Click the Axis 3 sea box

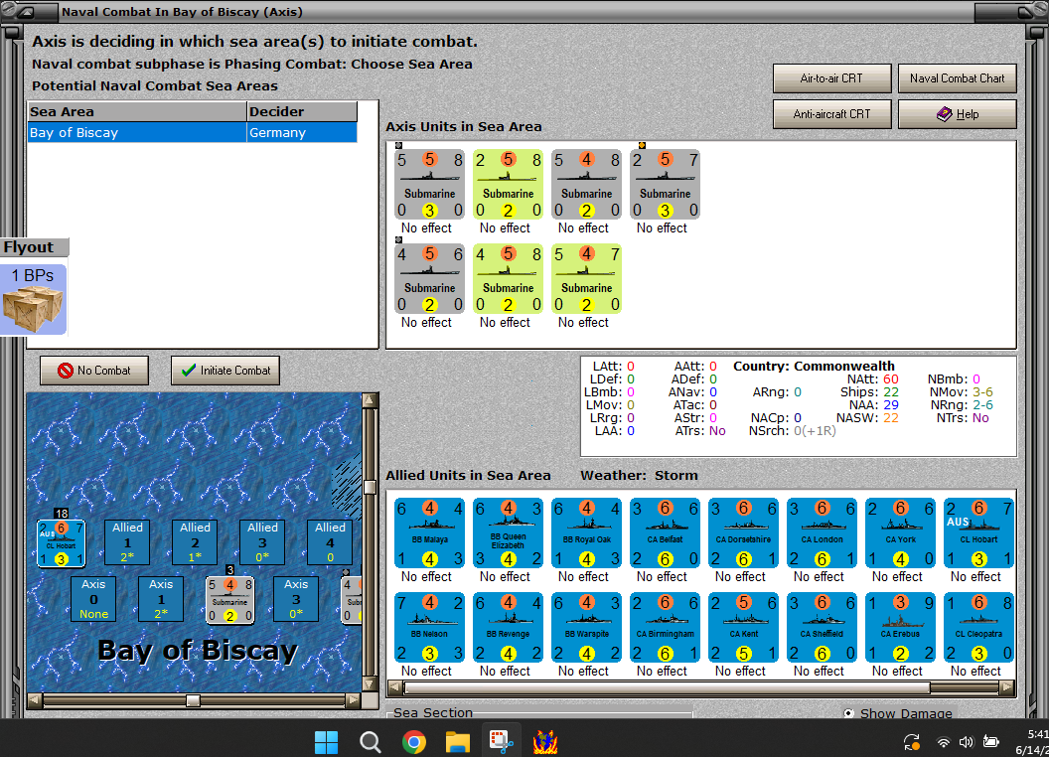[296, 599]
